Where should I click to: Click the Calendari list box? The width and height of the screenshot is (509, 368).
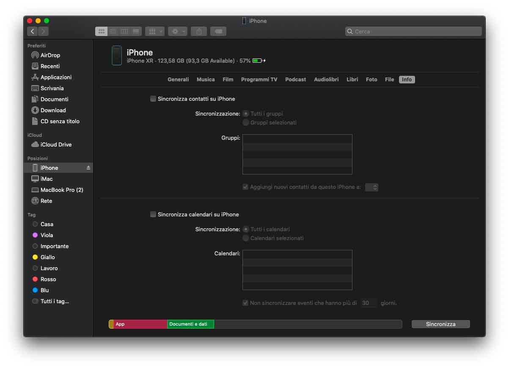297,270
